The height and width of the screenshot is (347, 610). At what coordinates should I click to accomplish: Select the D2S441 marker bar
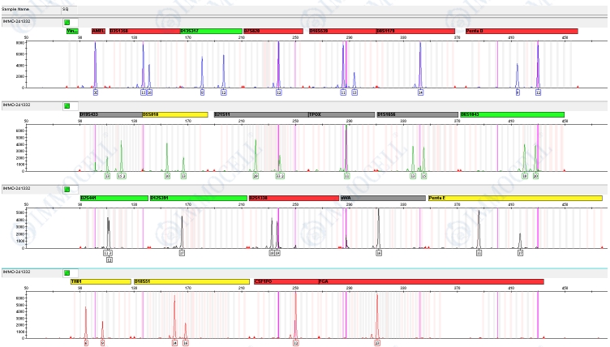(x=114, y=199)
